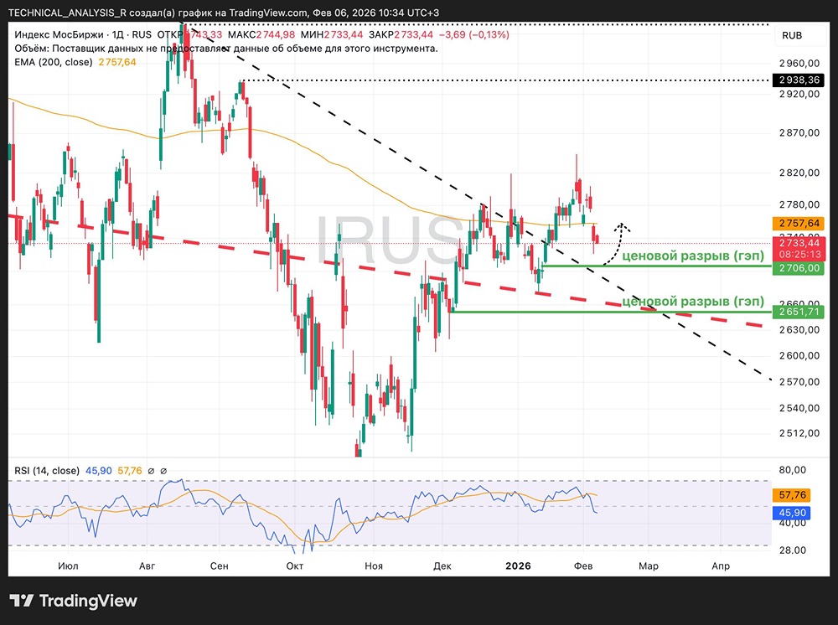838x625 pixels.
Task: Click the RSI (14, close) indicator label
Action: pyautogui.click(x=47, y=471)
